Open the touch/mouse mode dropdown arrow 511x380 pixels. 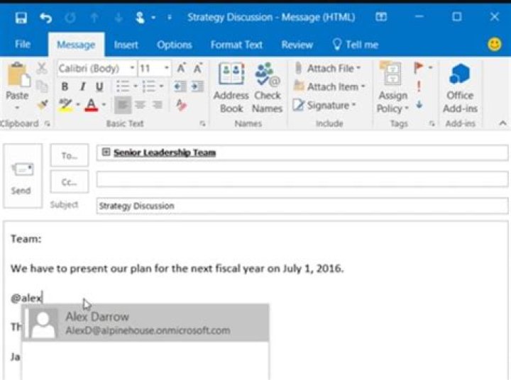click(x=153, y=18)
